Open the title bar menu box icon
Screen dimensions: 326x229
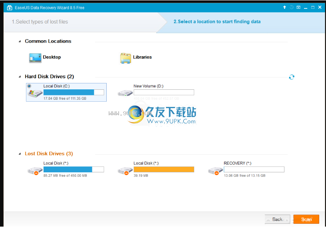(298, 7)
